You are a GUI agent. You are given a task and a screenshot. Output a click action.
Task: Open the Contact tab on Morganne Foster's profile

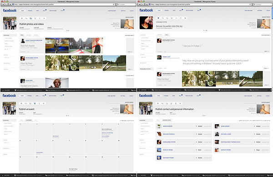[x=160, y=35]
